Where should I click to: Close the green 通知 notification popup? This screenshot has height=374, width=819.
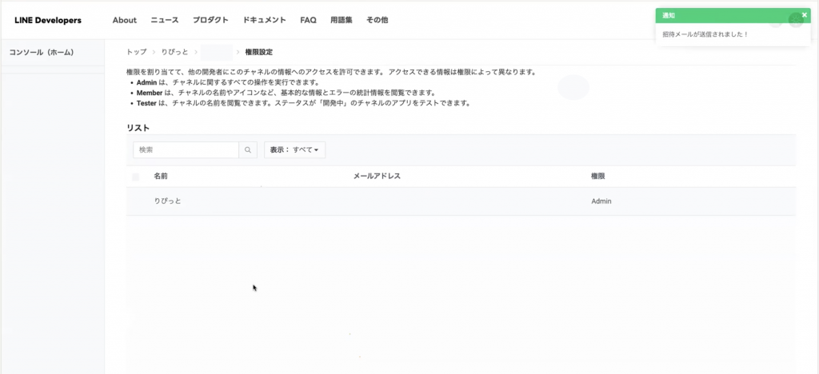point(804,15)
